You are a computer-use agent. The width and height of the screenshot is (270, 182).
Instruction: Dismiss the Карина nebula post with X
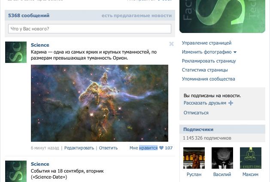(x=171, y=44)
